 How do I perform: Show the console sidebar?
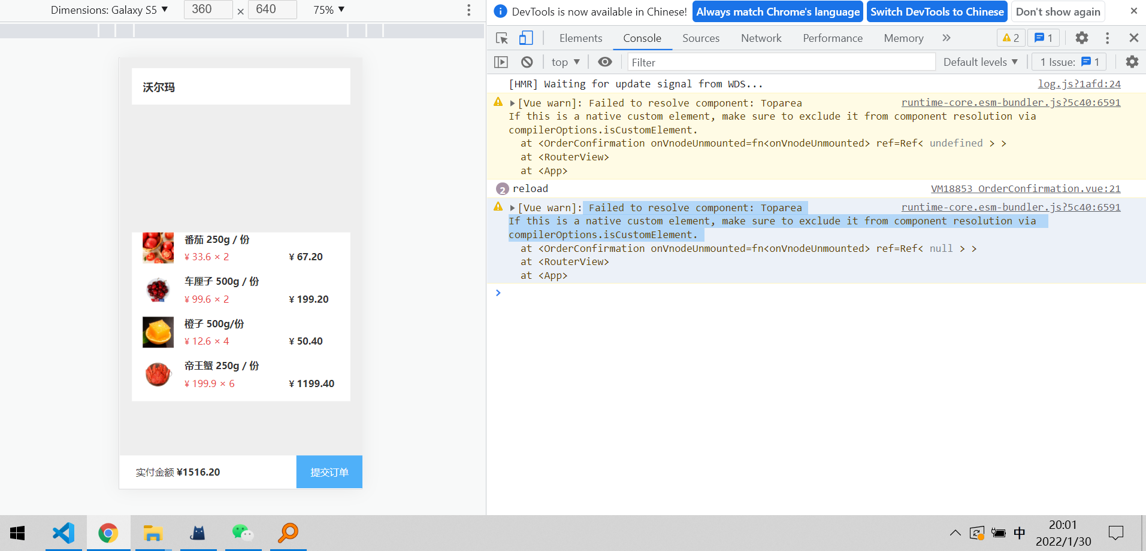pyautogui.click(x=501, y=62)
